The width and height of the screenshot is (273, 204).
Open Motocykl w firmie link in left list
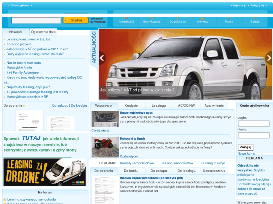(19, 68)
